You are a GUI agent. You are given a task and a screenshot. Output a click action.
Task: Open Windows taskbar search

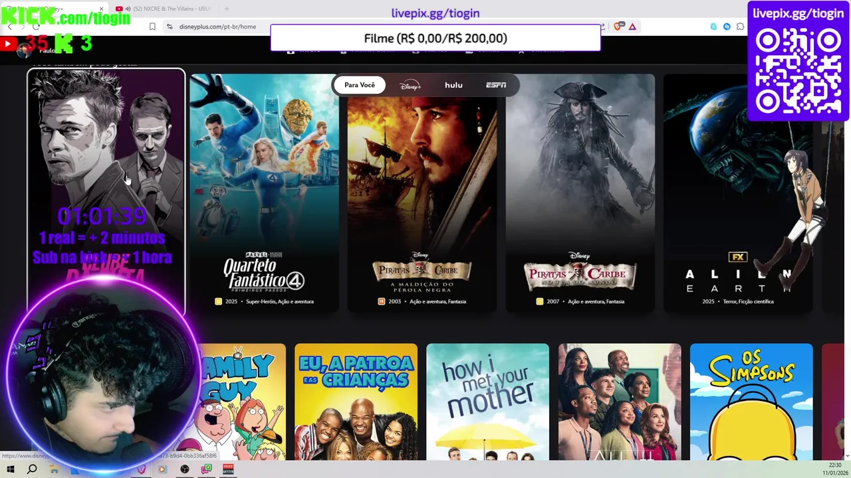point(32,469)
